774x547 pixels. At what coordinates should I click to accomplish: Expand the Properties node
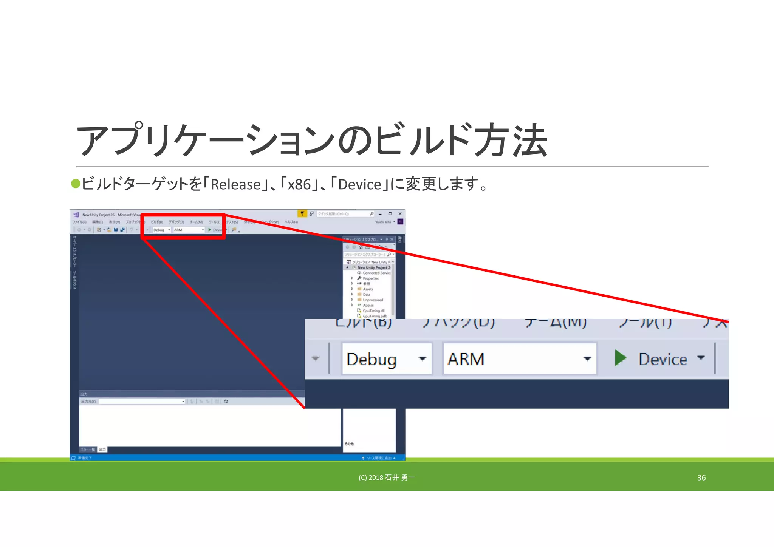pos(352,278)
